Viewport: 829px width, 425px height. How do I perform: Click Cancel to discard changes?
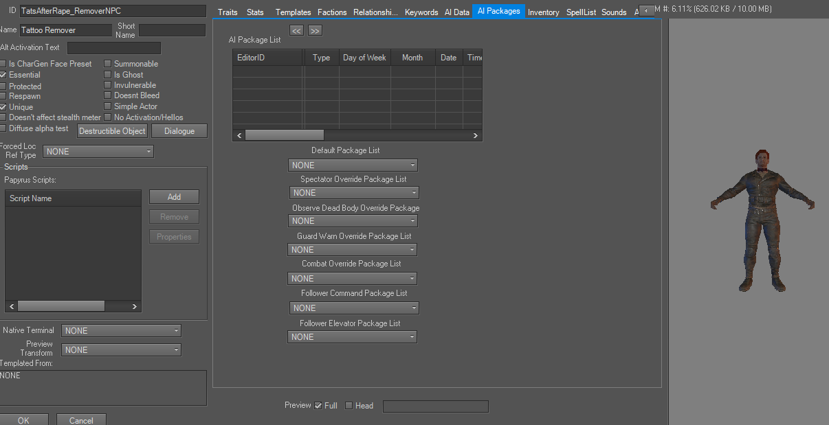point(81,420)
